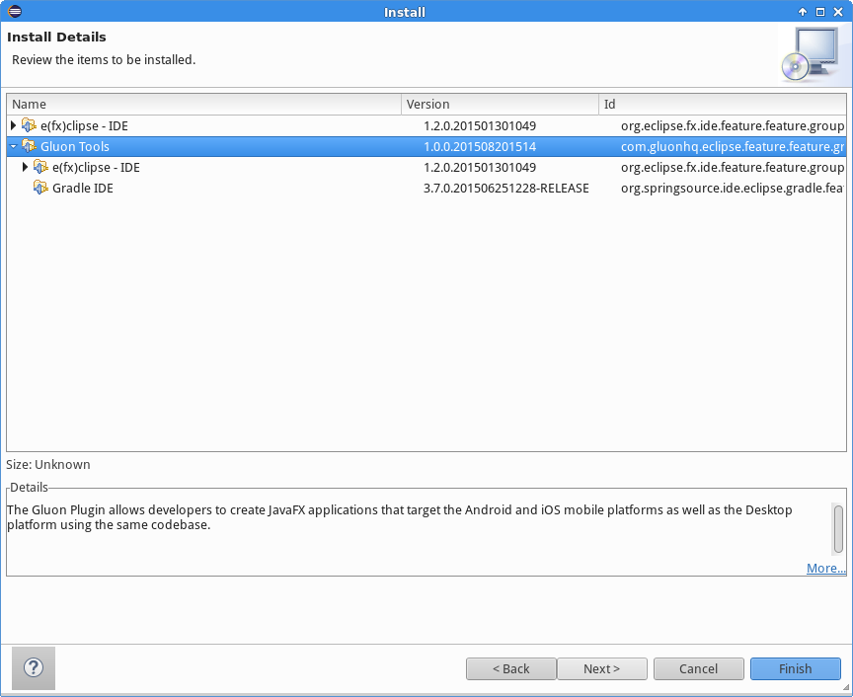Click version 1.0.0.201508201514
853x697 pixels.
pos(479,146)
